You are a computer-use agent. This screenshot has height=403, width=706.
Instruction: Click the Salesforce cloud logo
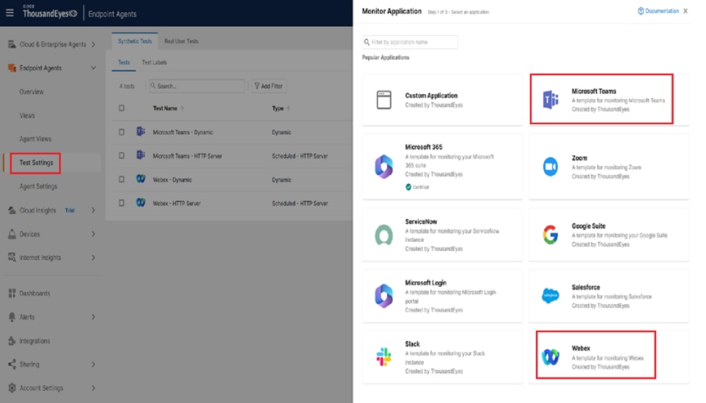coord(551,295)
